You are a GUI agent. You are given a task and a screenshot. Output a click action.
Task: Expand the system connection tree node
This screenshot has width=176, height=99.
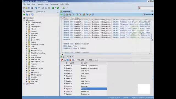[x=24, y=84]
